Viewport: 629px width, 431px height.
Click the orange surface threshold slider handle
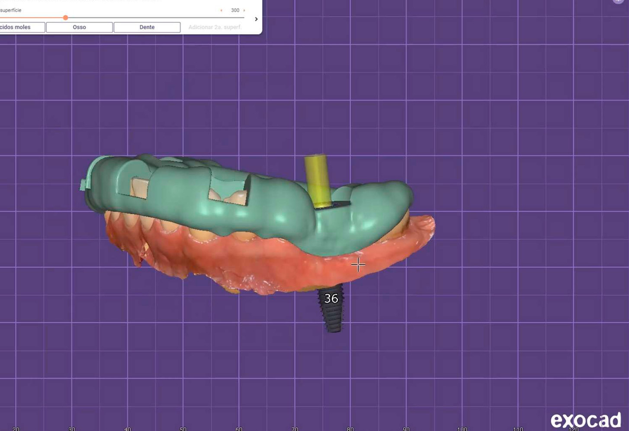point(65,18)
